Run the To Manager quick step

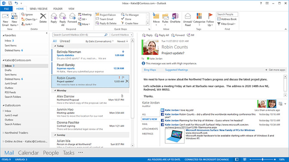[130, 15]
